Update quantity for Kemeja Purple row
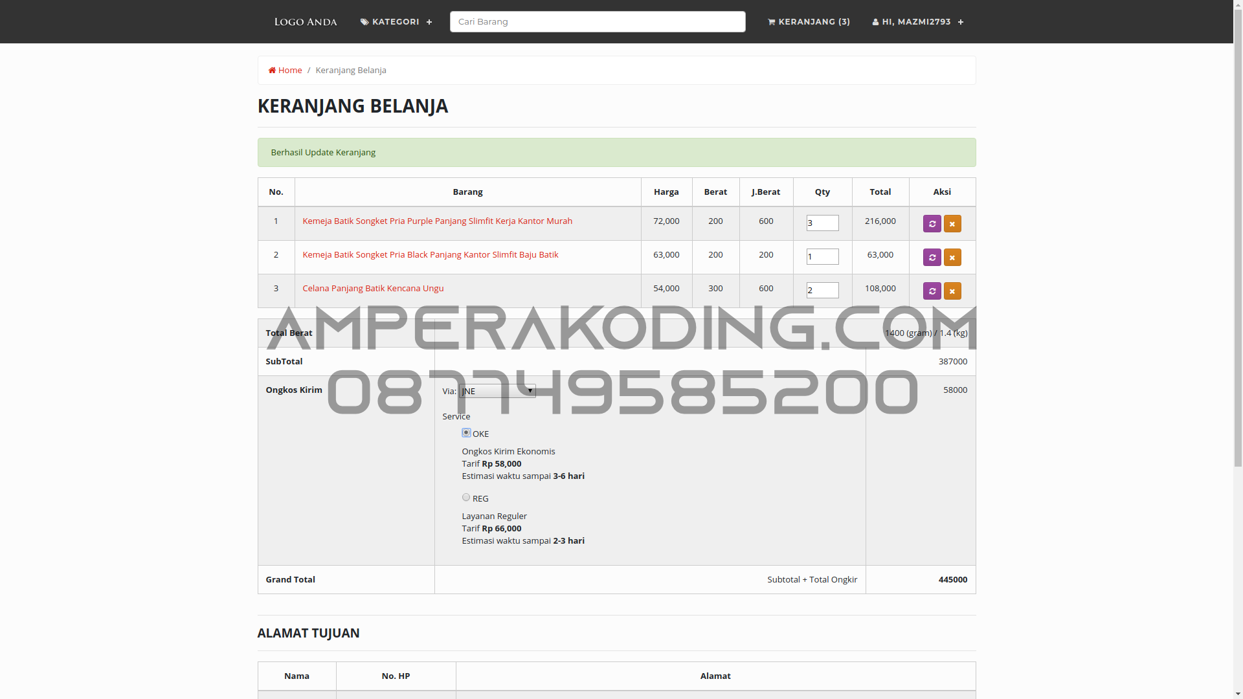1243x699 pixels. pyautogui.click(x=932, y=223)
